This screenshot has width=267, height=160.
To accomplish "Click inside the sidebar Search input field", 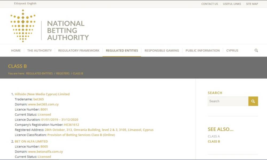I will click(228, 101).
